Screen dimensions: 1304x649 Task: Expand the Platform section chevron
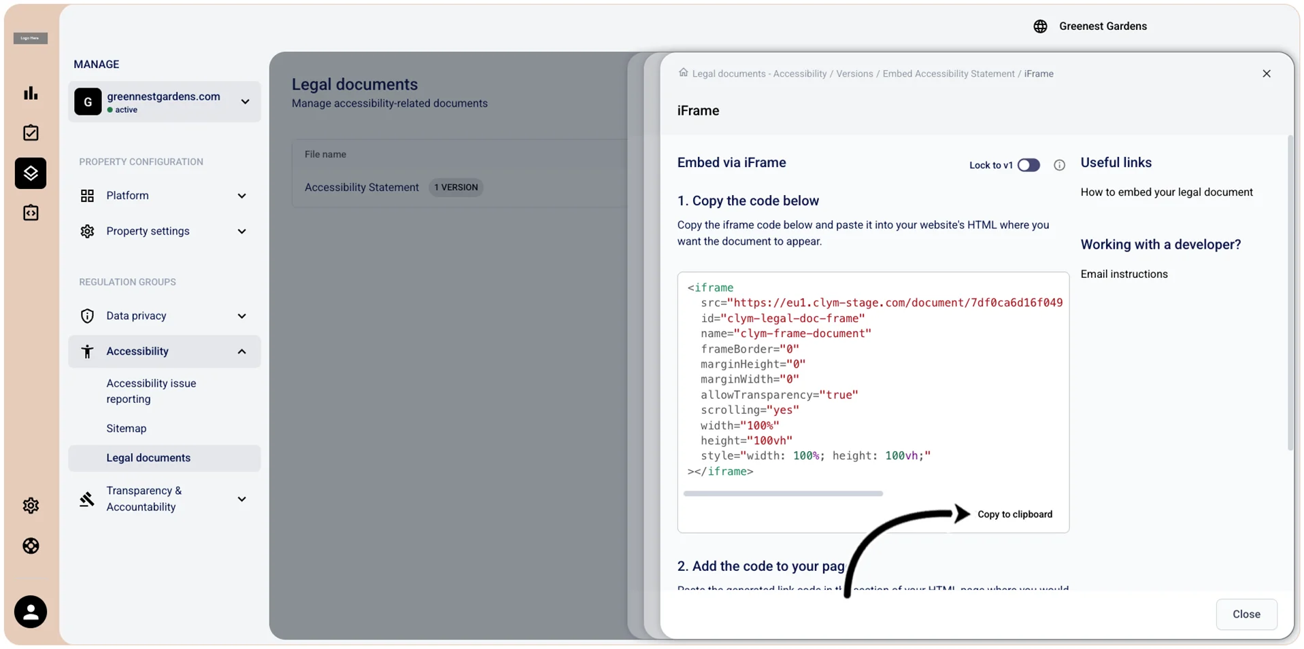241,196
